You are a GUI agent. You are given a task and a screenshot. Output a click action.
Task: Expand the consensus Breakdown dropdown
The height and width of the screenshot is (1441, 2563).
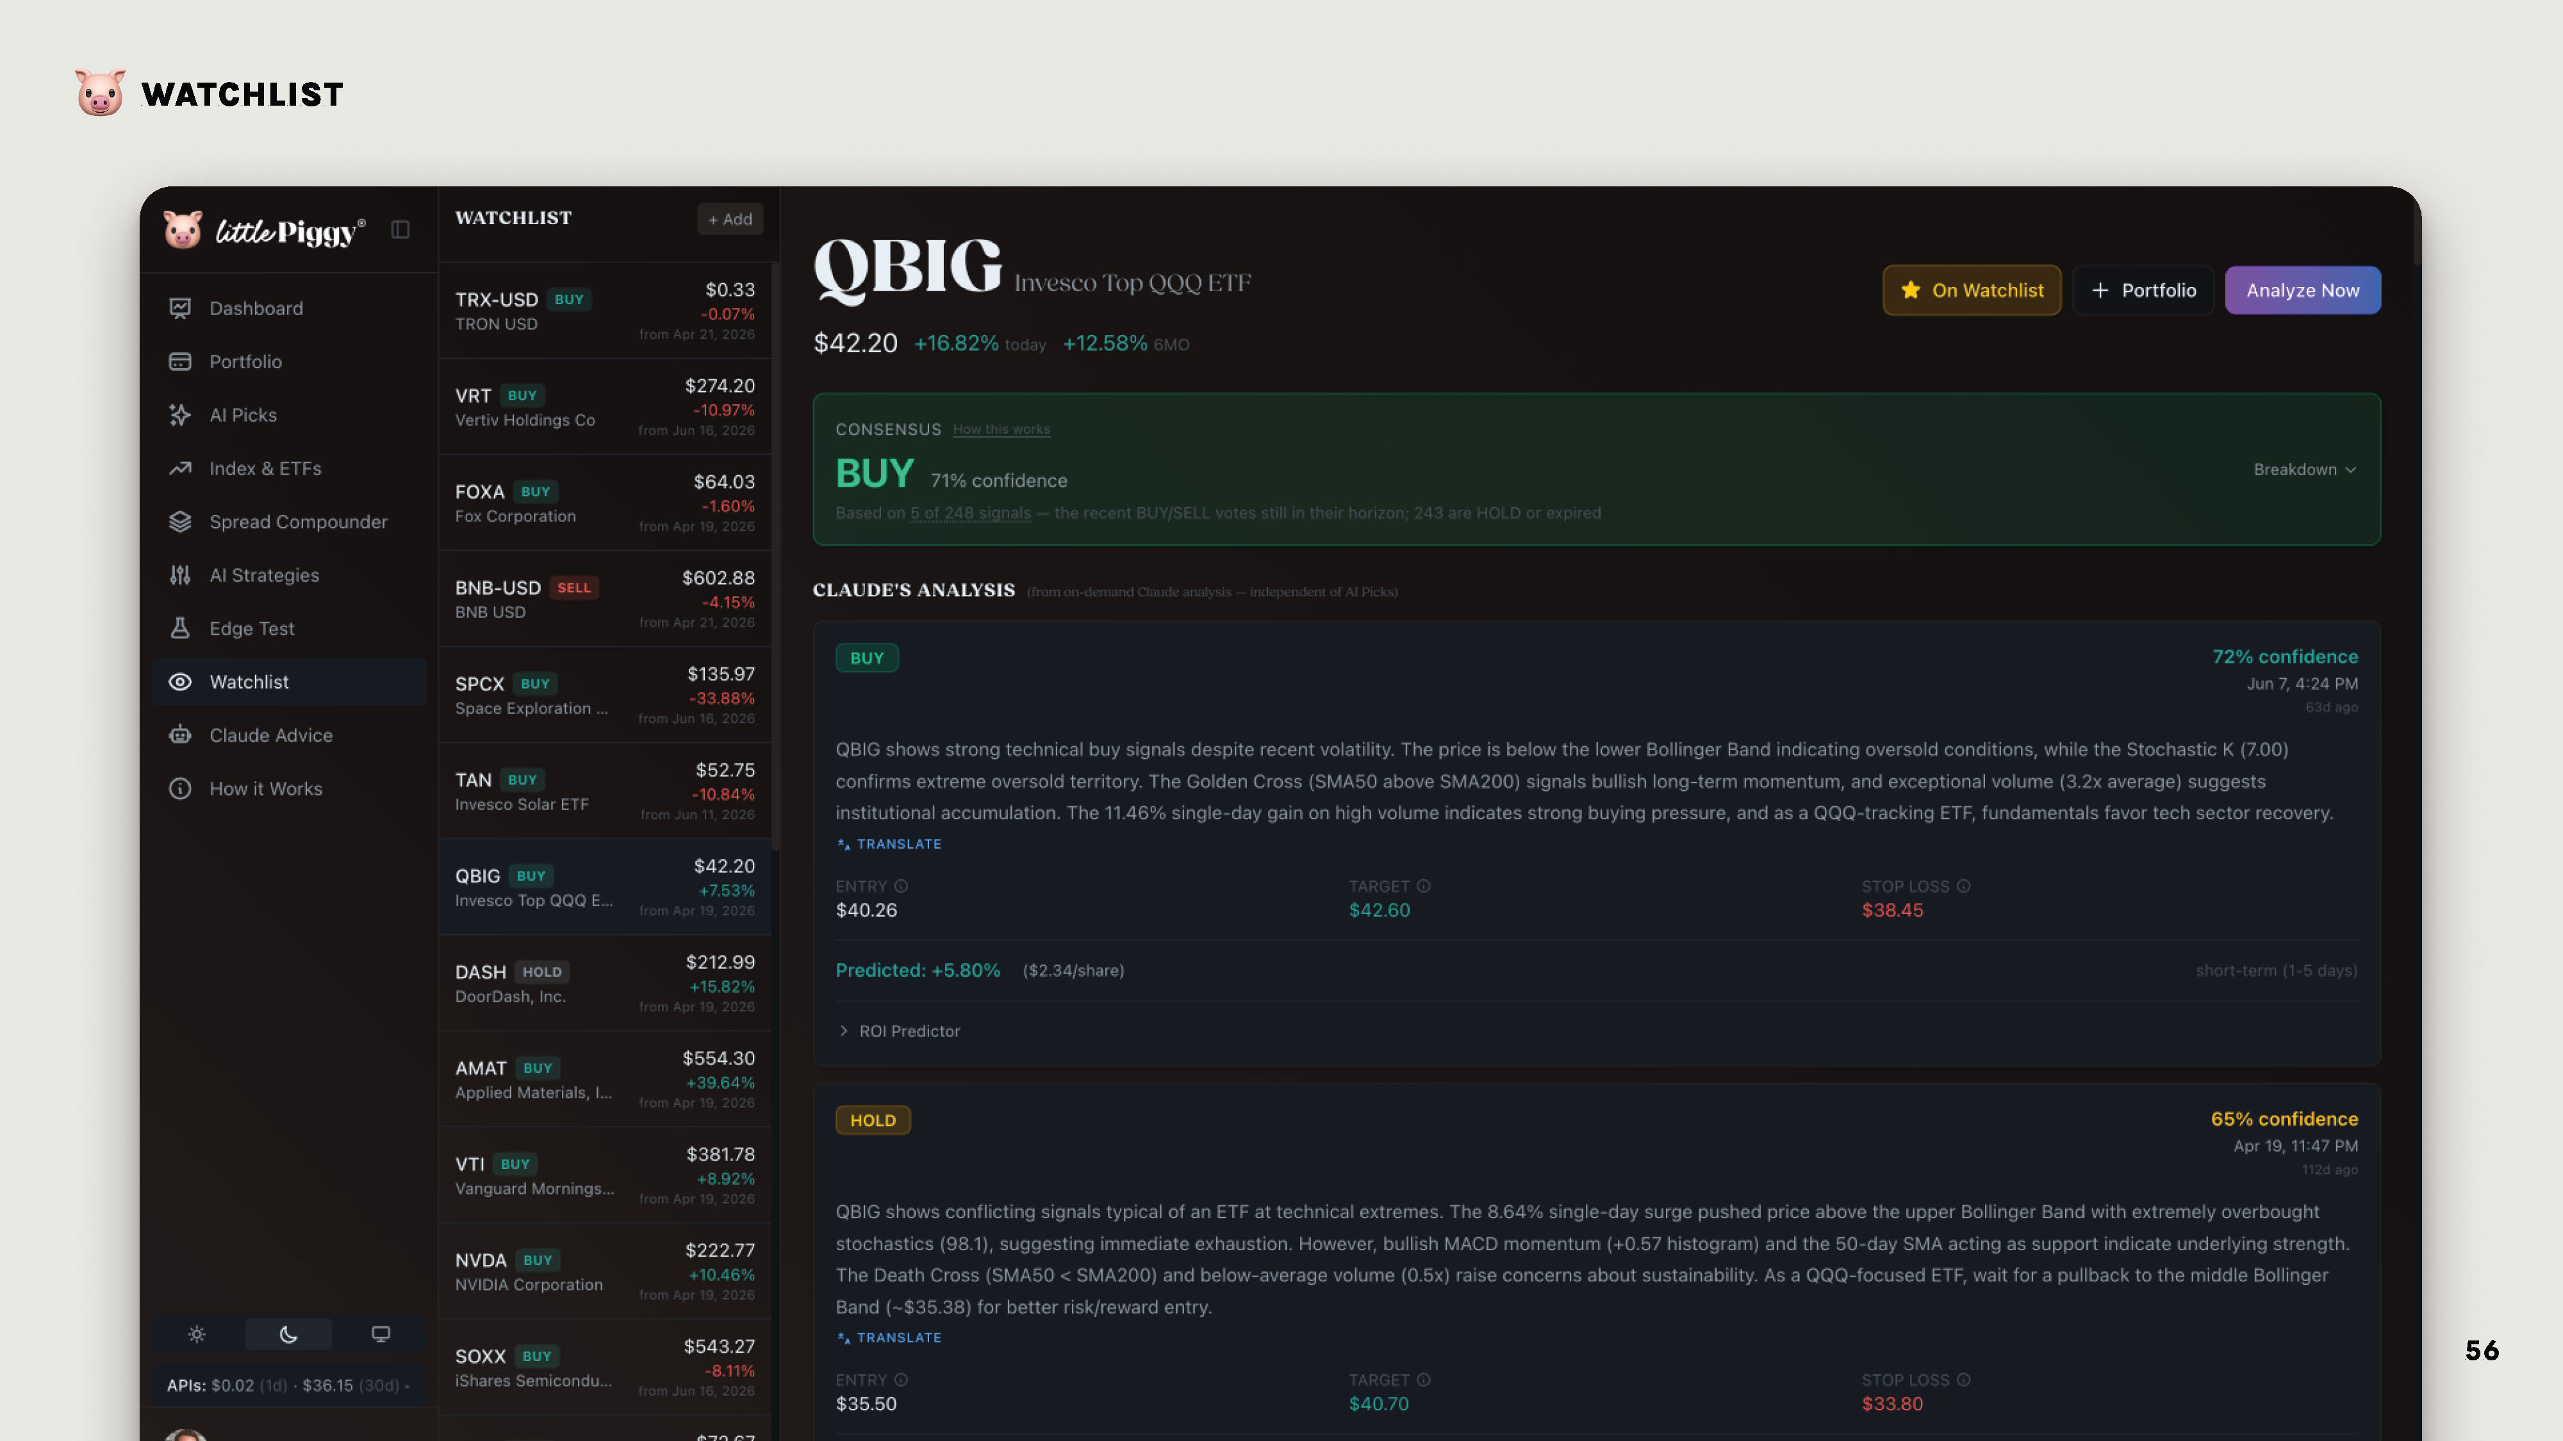pos(2304,469)
